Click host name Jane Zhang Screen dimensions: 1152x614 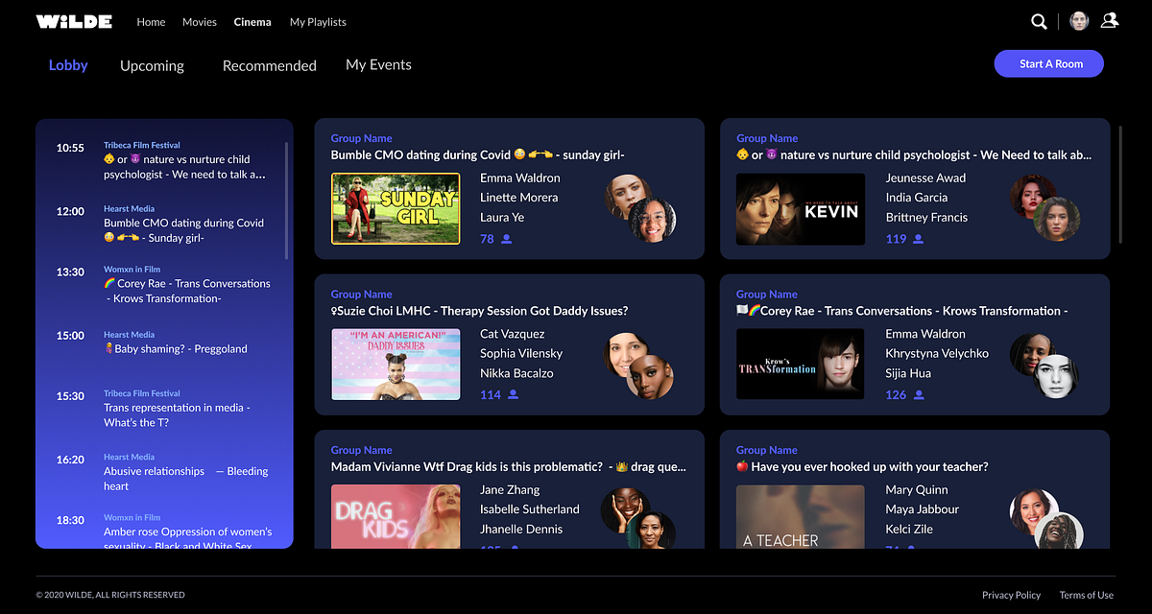[510, 489]
